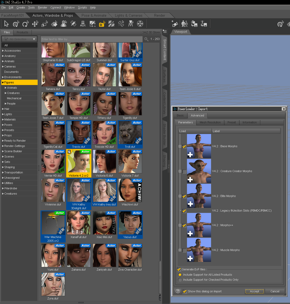Collapse the Figures category
Image resolution: width=290 pixels, height=304 pixels.
(x=3, y=82)
